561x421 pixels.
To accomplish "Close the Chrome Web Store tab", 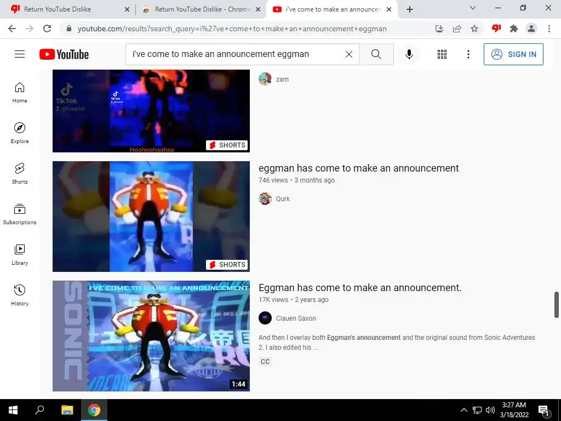I will point(258,9).
